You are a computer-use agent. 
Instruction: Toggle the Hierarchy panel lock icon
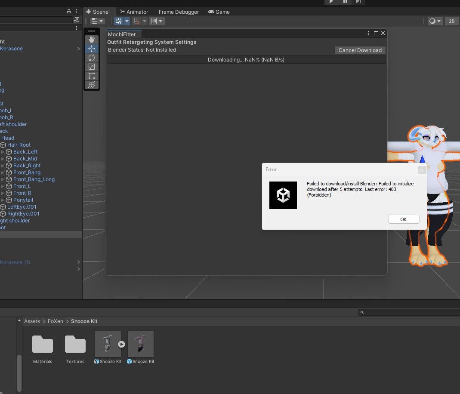click(69, 11)
